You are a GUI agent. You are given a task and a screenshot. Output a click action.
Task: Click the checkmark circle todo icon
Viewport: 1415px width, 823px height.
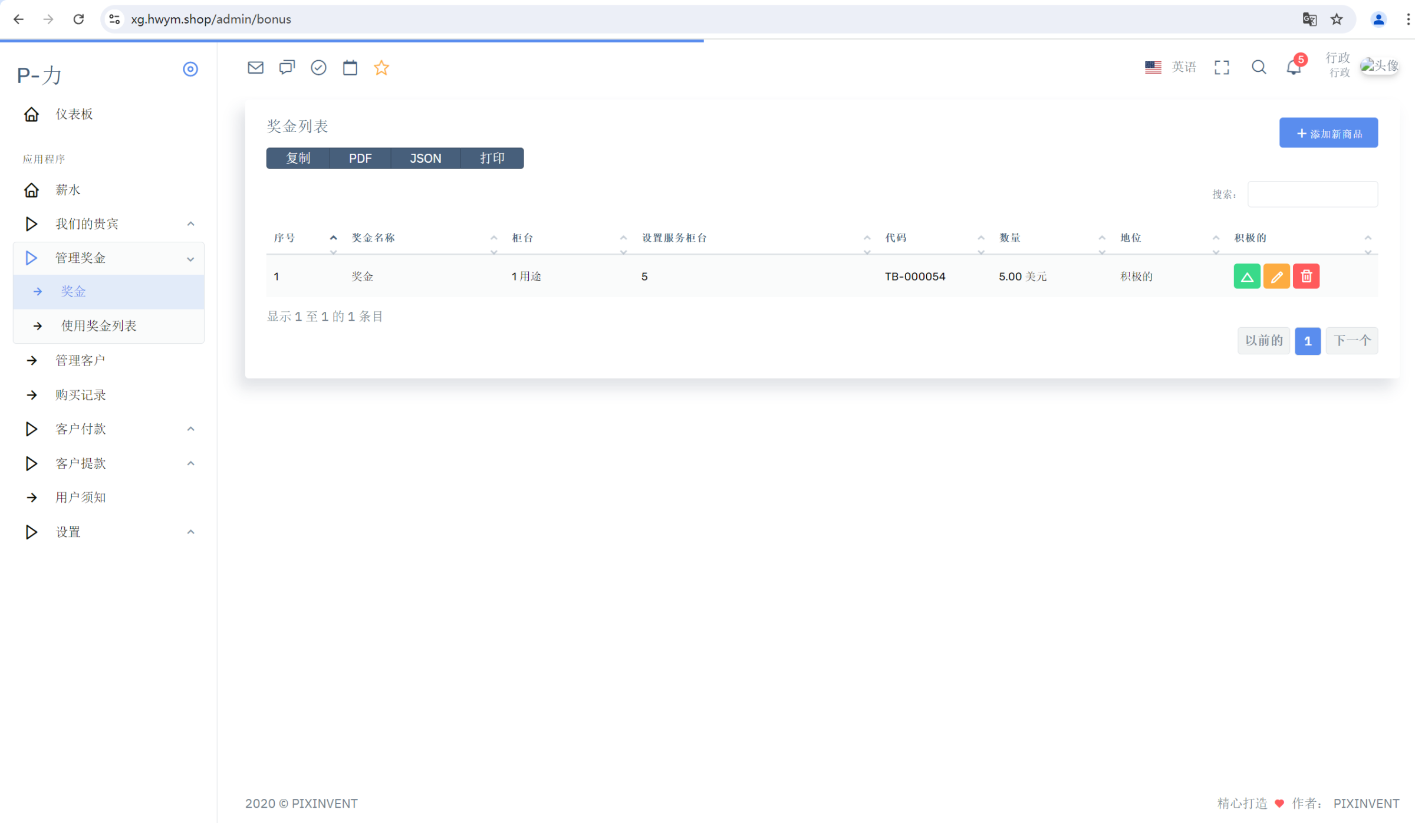point(318,68)
